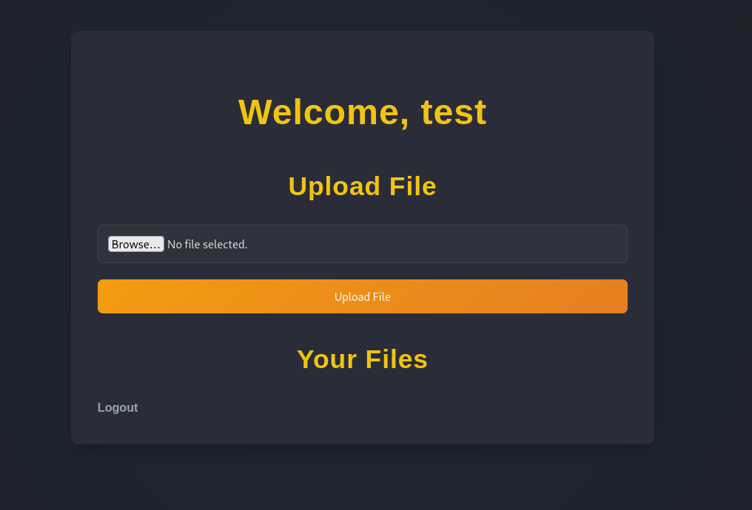This screenshot has width=752, height=510.
Task: Click the word 'Files' in Your Files heading
Action: (396, 359)
